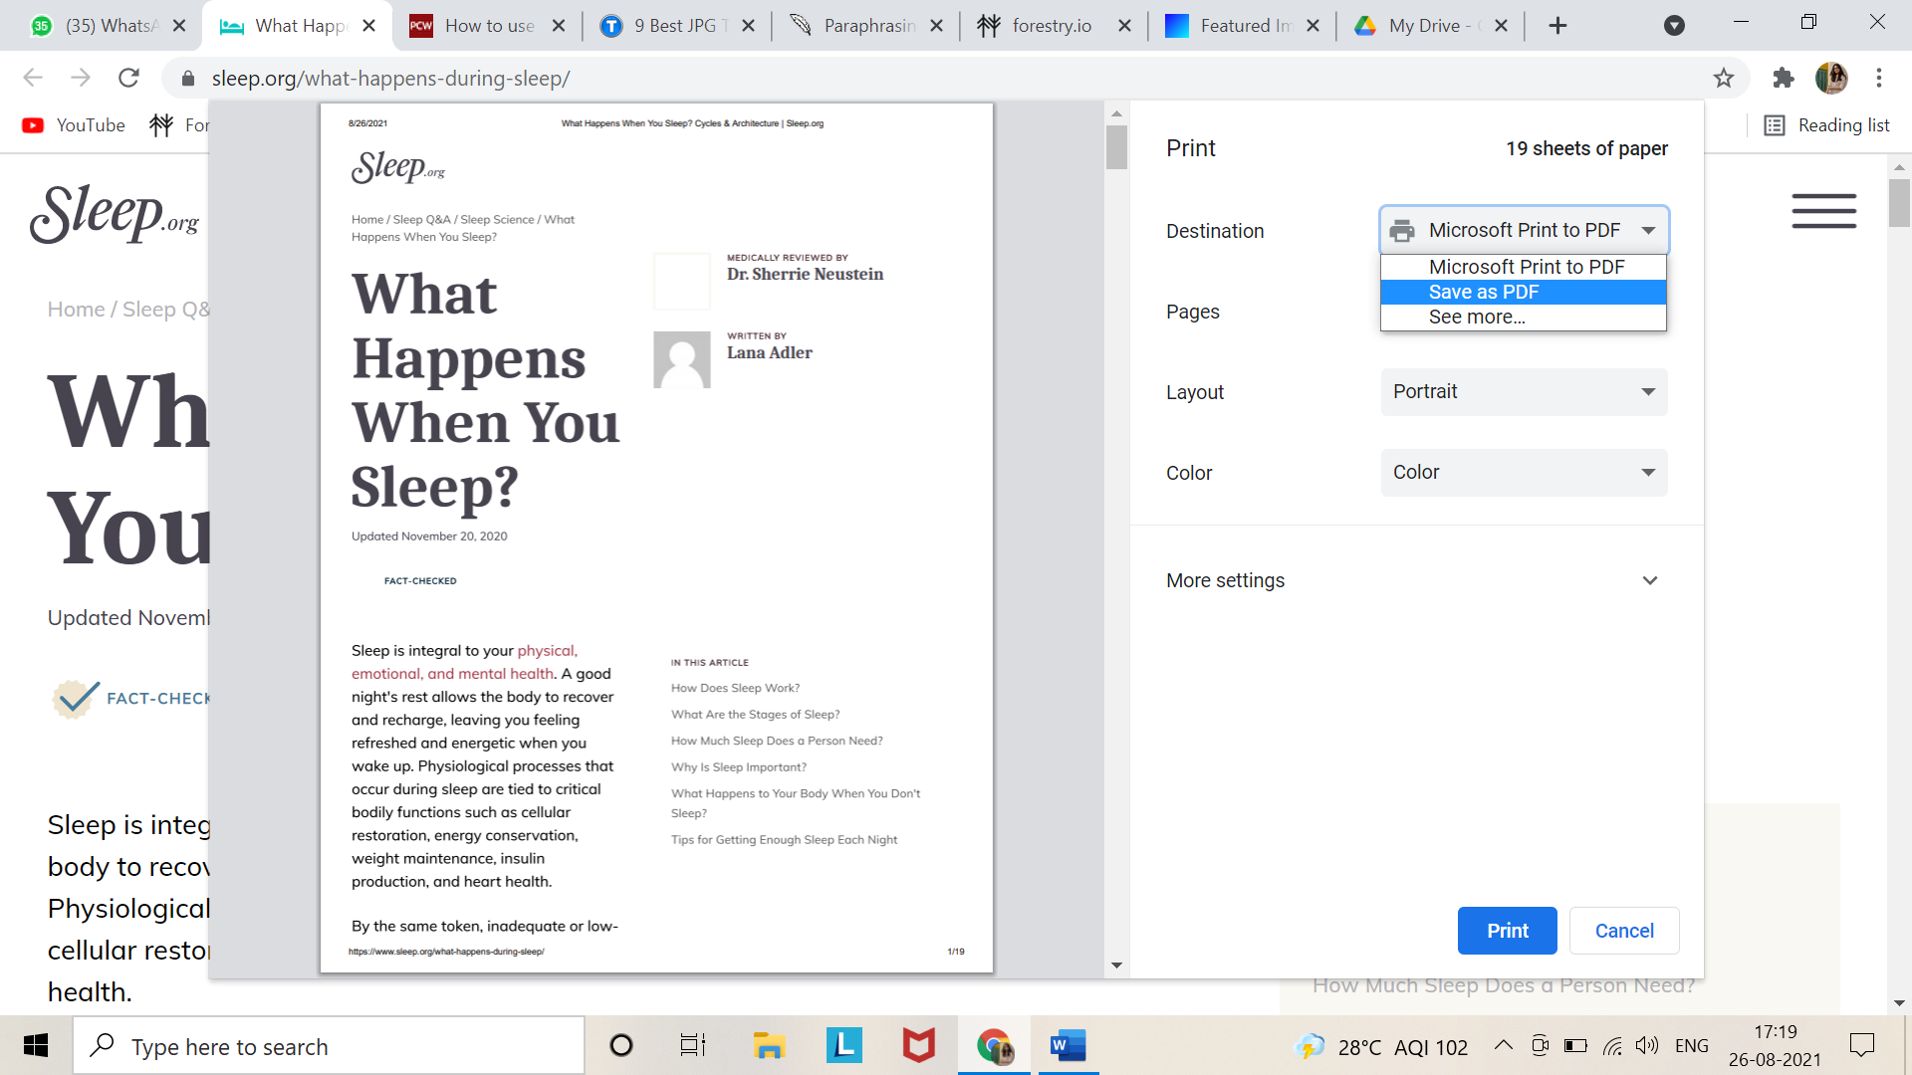
Task: Click the YouTube bookmark icon
Action: click(33, 125)
